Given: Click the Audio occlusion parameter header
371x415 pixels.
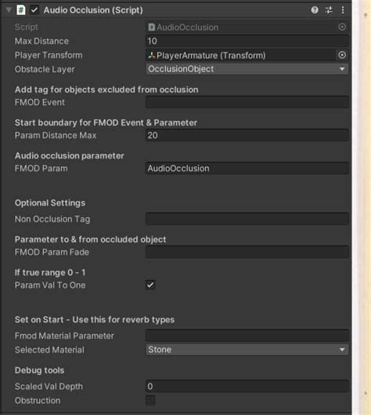Looking at the screenshot, I should coord(69,155).
